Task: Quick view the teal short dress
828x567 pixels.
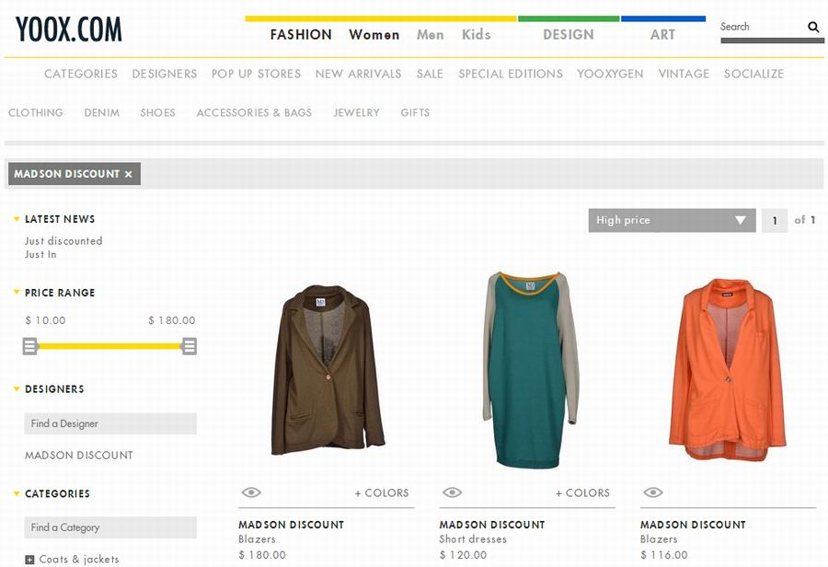Action: coord(452,492)
